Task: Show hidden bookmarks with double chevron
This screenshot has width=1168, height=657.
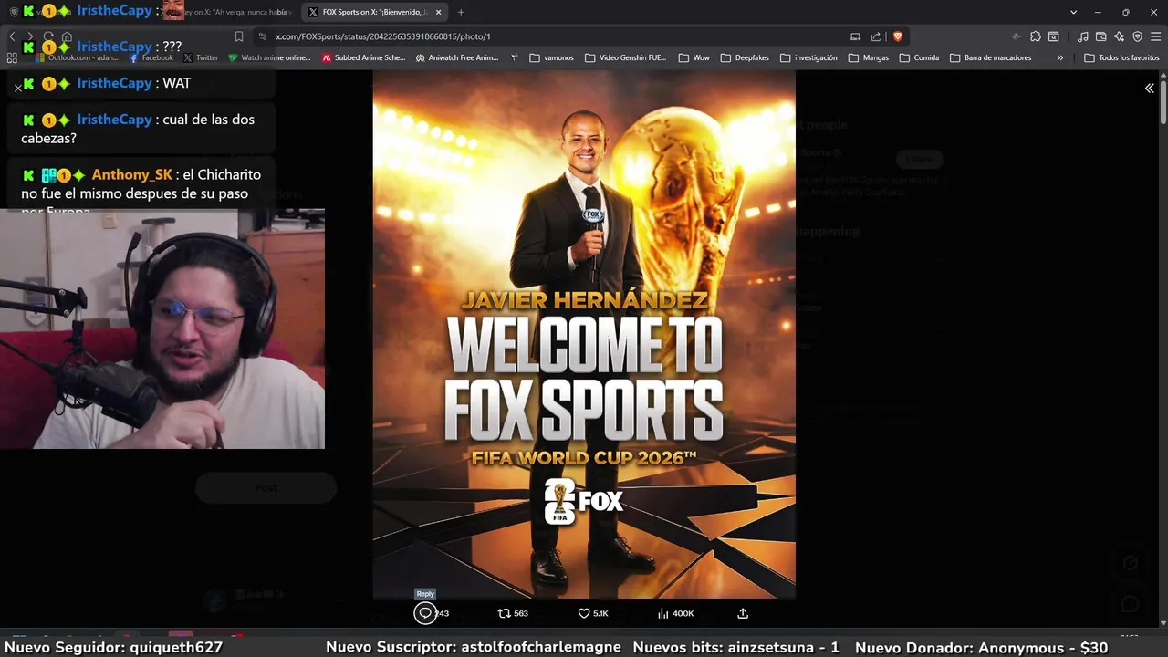Action: coord(1059,57)
